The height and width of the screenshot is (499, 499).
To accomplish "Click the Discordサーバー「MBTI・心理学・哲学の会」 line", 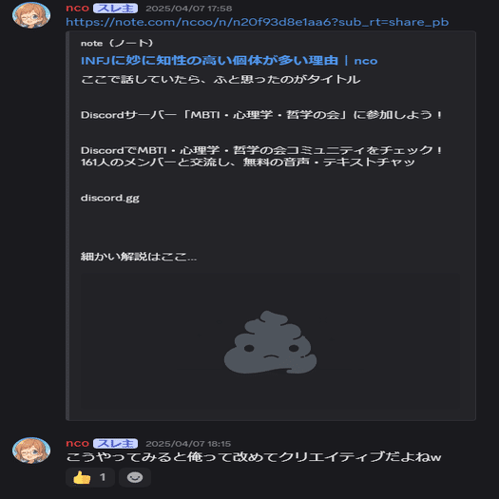I will [261, 115].
